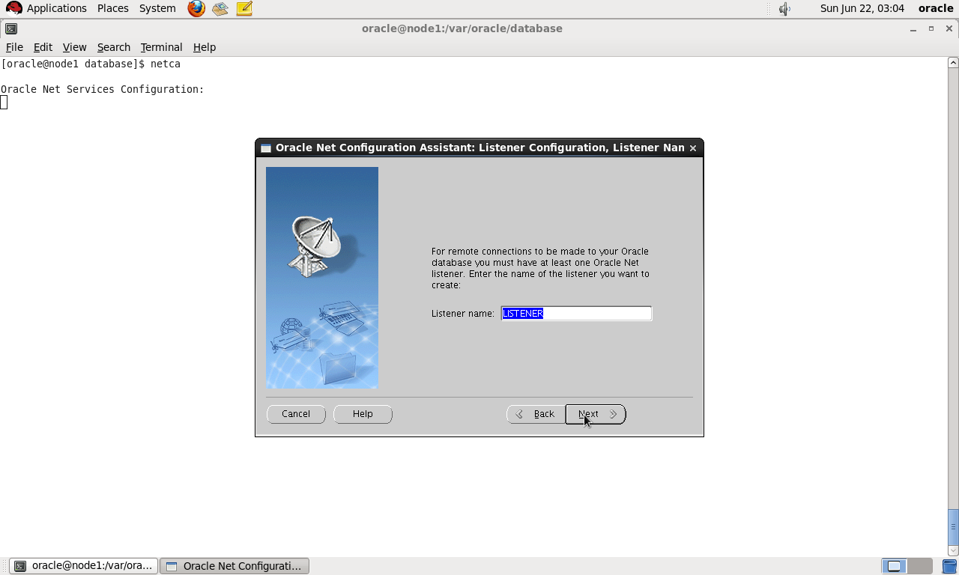Go Back to the previous step
Image resolution: width=959 pixels, height=575 pixels.
coord(536,414)
